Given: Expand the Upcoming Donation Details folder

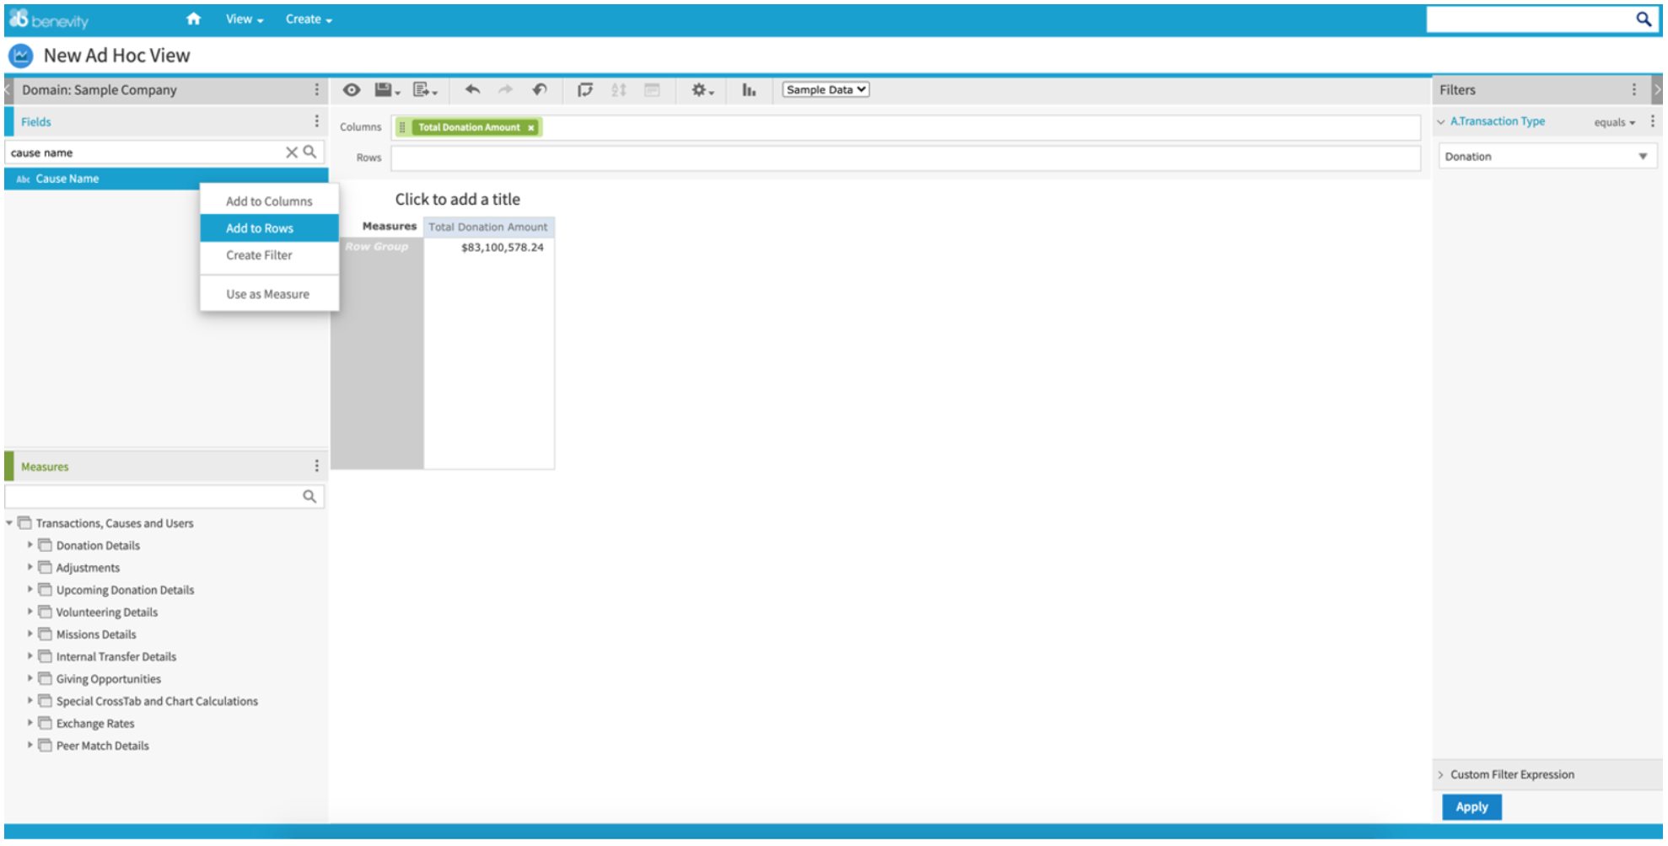Looking at the screenshot, I should click(x=30, y=589).
